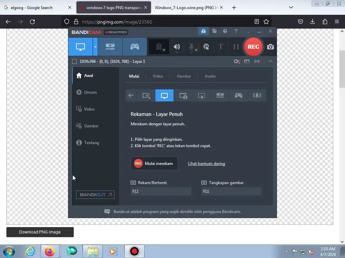Open a new Firefox tab
This screenshot has height=258, width=345.
[234, 8]
